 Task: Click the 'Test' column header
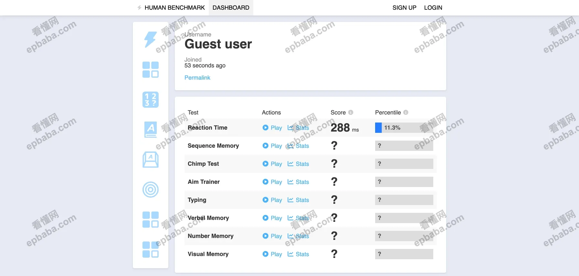193,113
